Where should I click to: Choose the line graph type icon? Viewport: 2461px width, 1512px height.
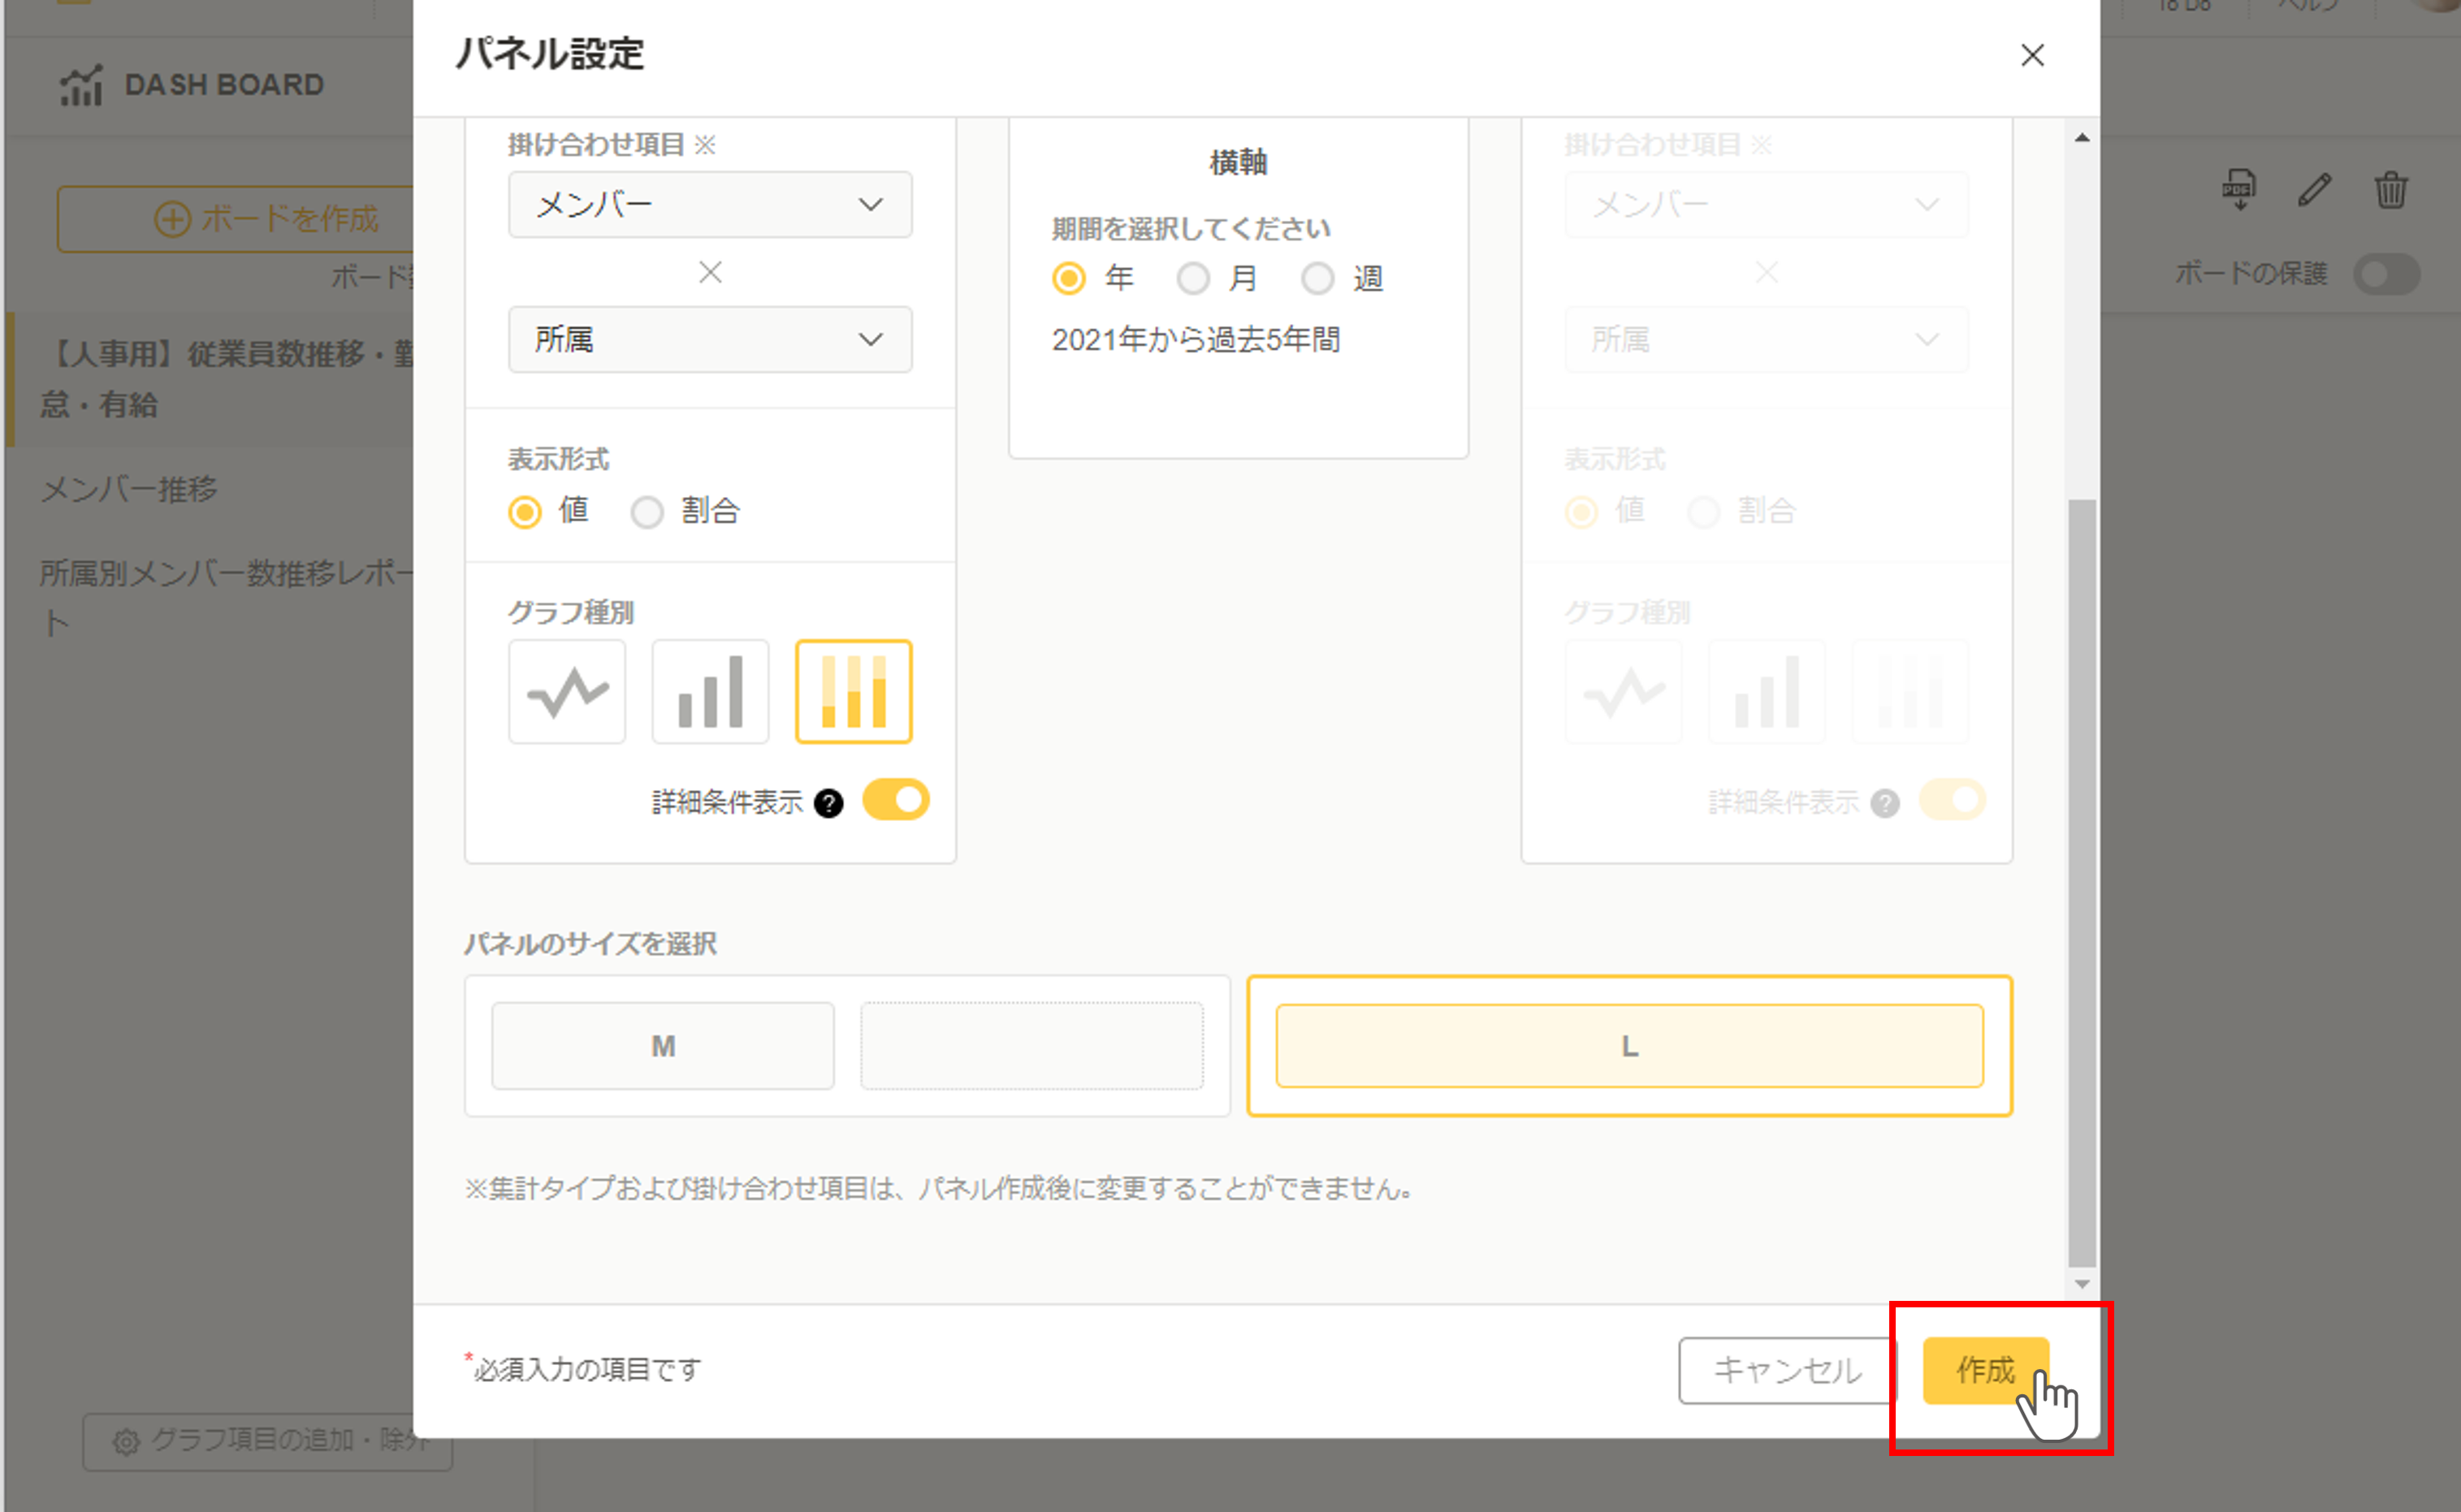click(567, 692)
